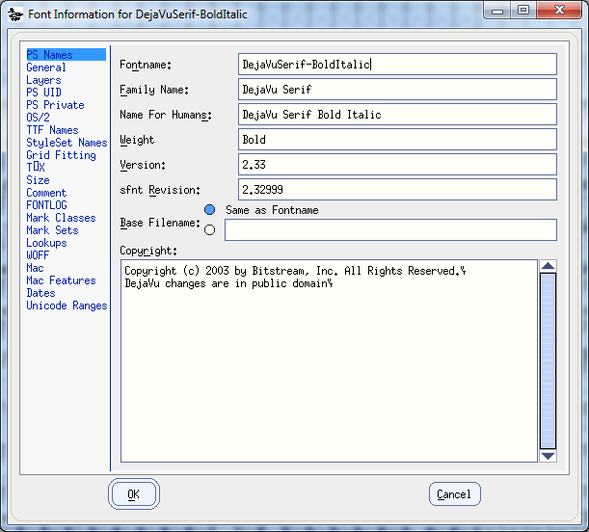
Task: Close the Font Information window
Action: [559, 11]
